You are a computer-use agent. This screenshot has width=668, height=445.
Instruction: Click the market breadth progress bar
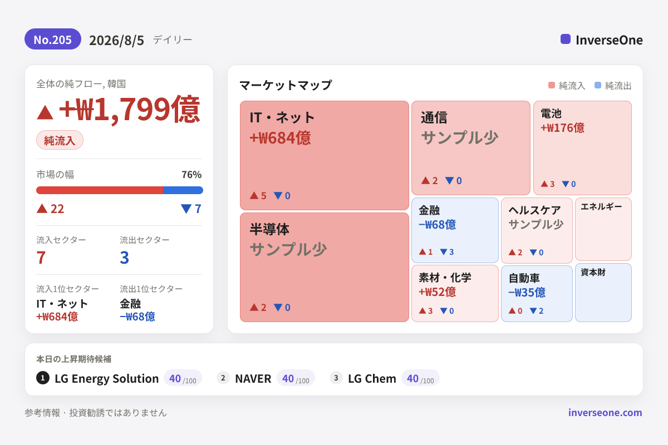pyautogui.click(x=120, y=190)
